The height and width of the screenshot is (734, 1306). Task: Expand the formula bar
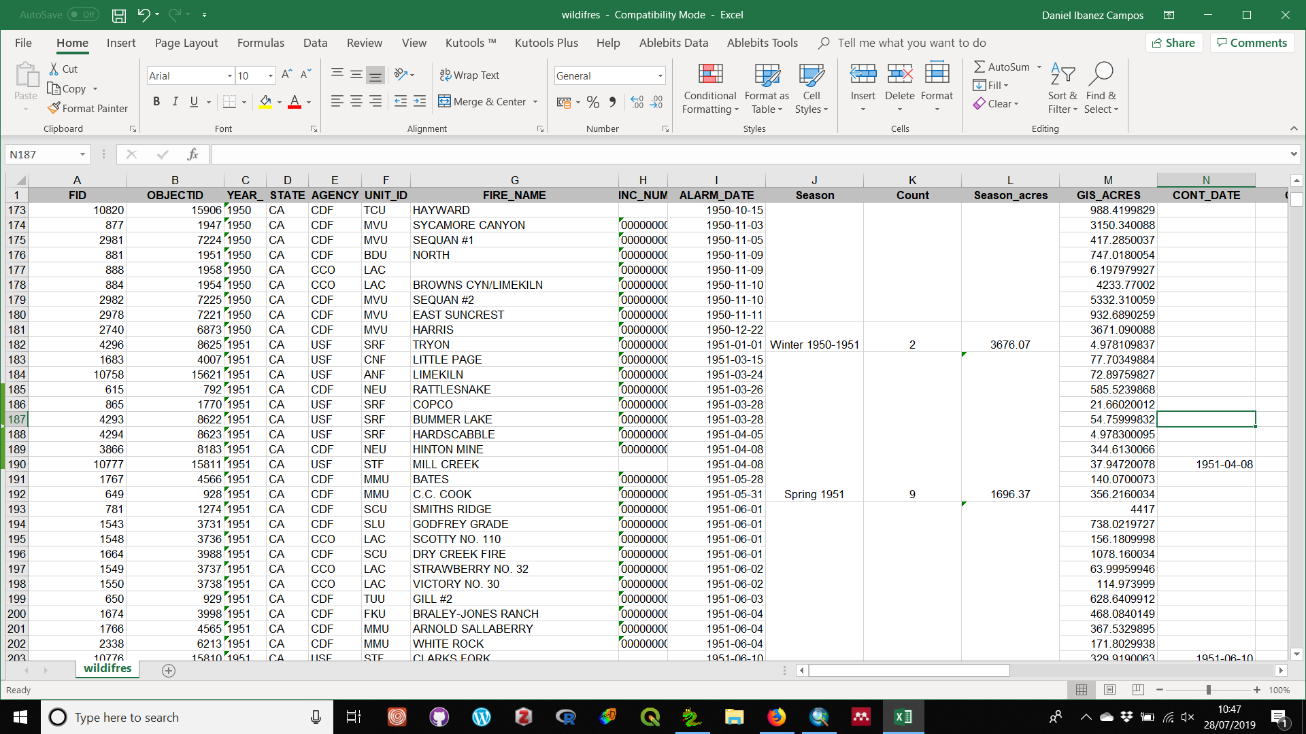pyautogui.click(x=1294, y=154)
